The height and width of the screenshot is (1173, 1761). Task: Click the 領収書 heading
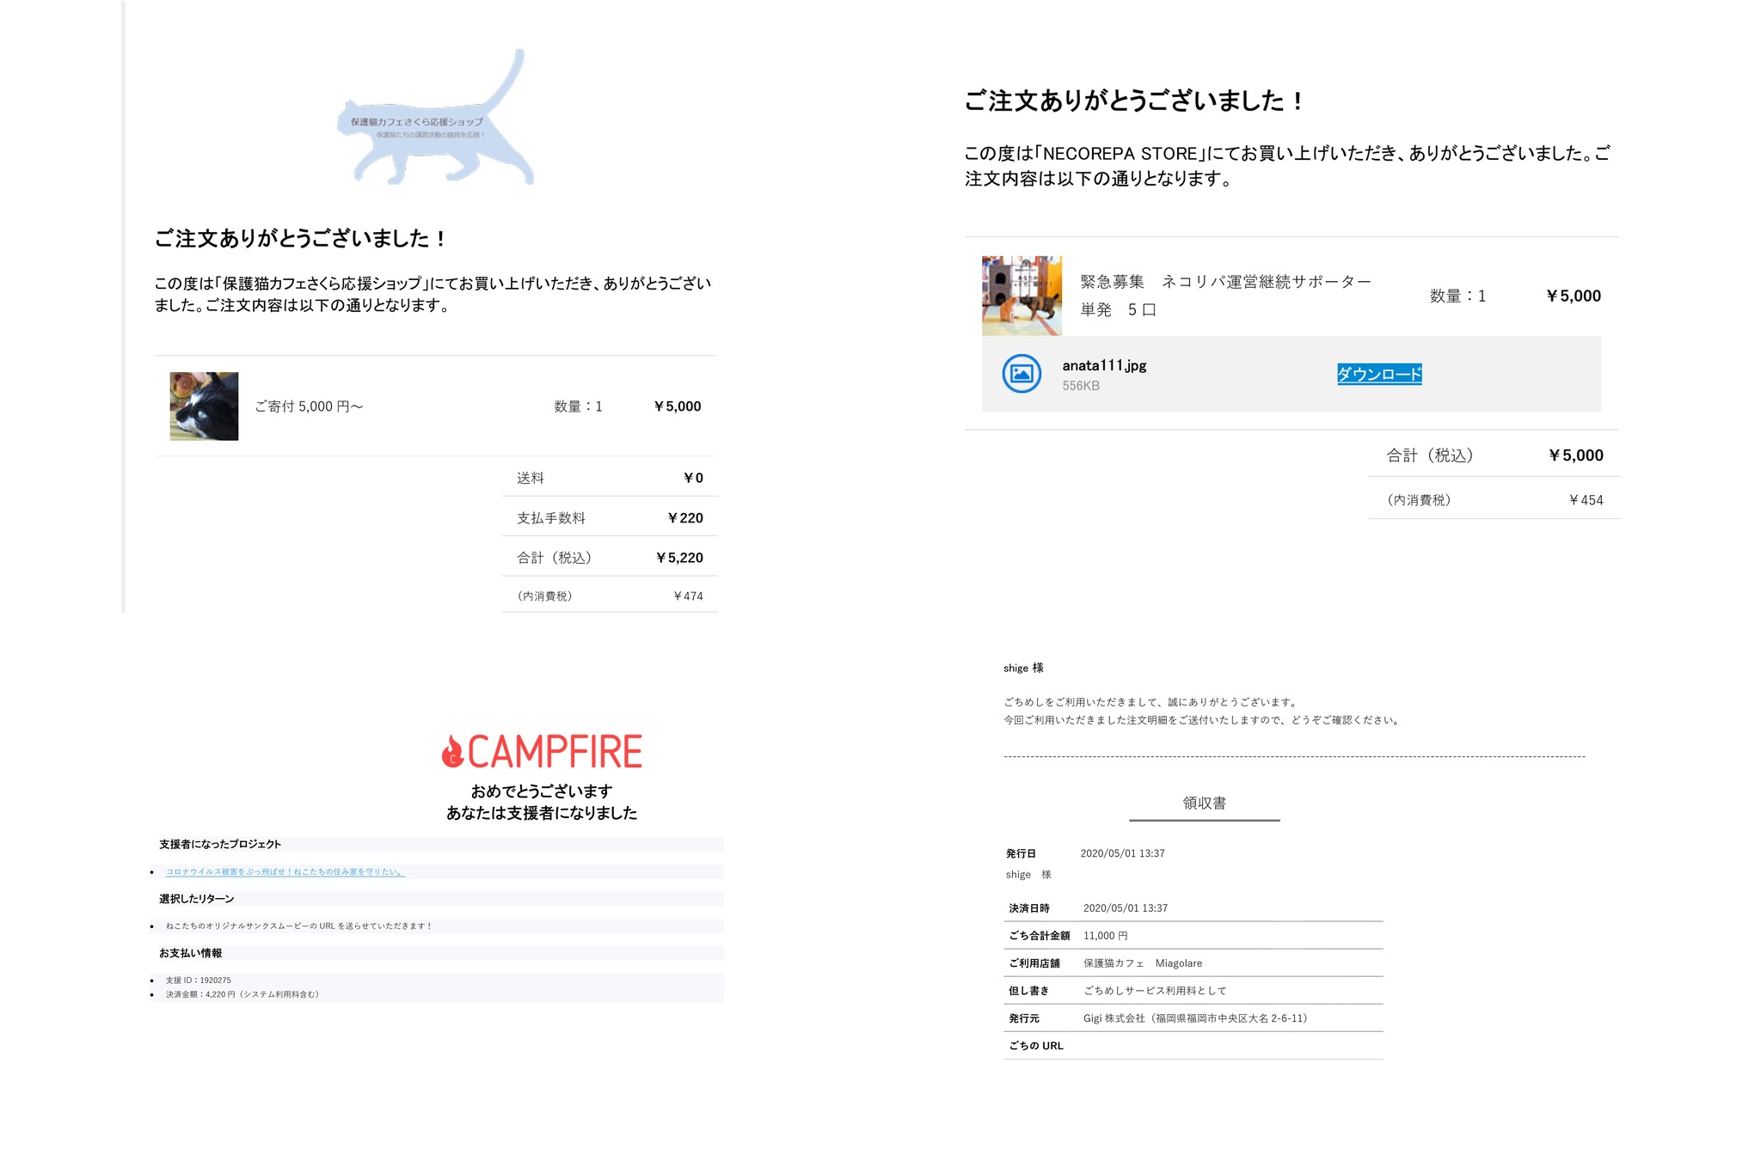[x=1204, y=803]
